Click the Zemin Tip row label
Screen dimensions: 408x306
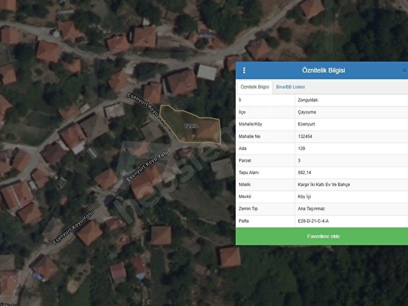(248, 208)
